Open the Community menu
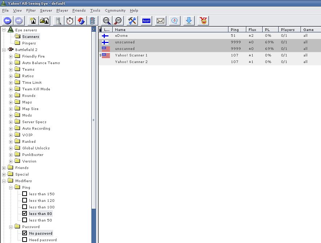This screenshot has width=321, height=243. (115, 11)
